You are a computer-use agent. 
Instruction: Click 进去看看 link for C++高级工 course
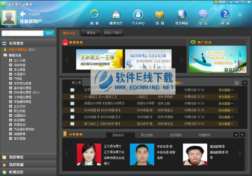tap(226, 97)
